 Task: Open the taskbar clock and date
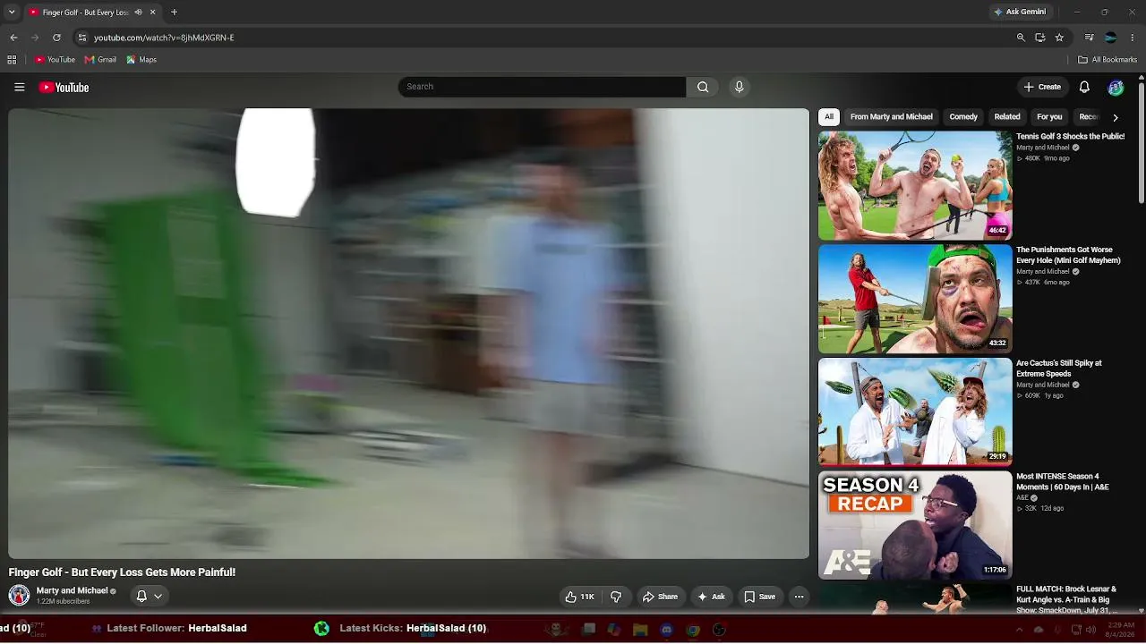pos(1121,630)
